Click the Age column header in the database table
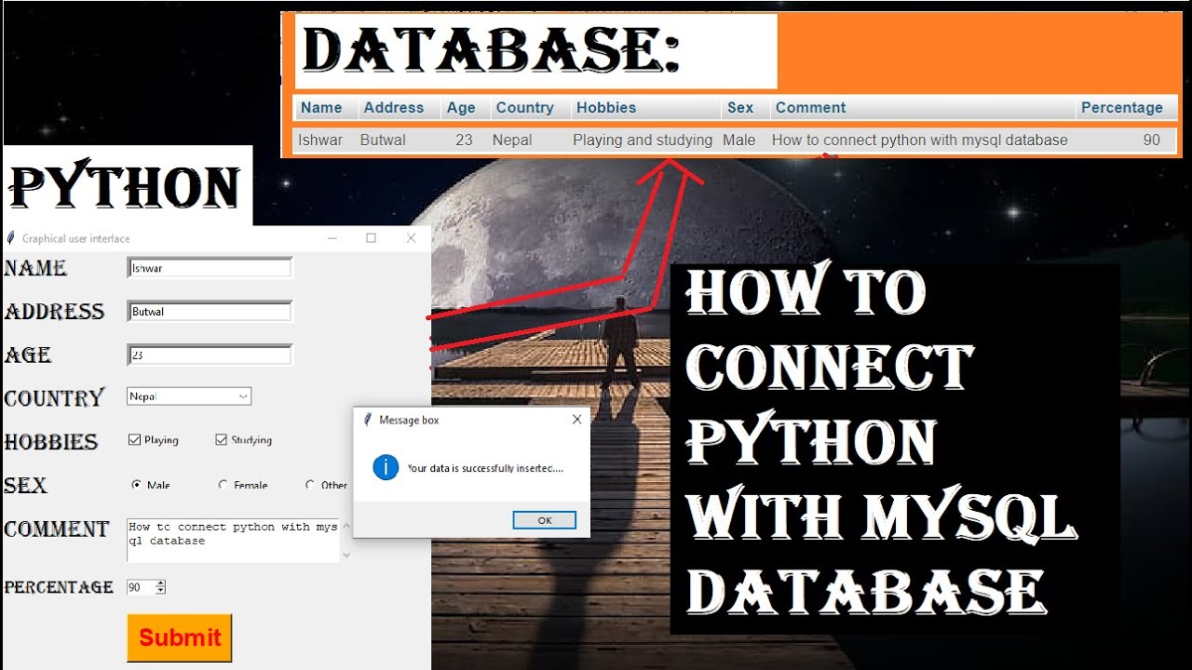The height and width of the screenshot is (670, 1192). (461, 108)
